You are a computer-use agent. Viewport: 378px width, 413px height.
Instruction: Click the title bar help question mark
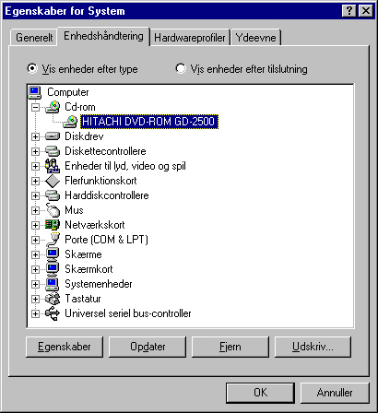tap(348, 11)
